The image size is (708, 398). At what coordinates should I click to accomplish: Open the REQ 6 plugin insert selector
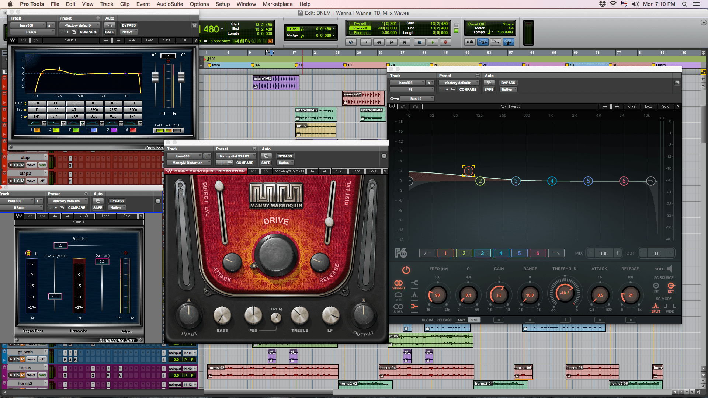pos(32,32)
